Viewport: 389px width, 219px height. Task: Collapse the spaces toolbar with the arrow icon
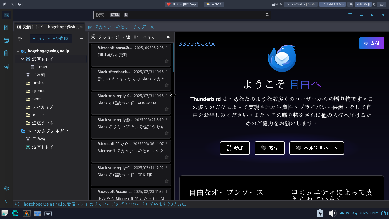6,201
